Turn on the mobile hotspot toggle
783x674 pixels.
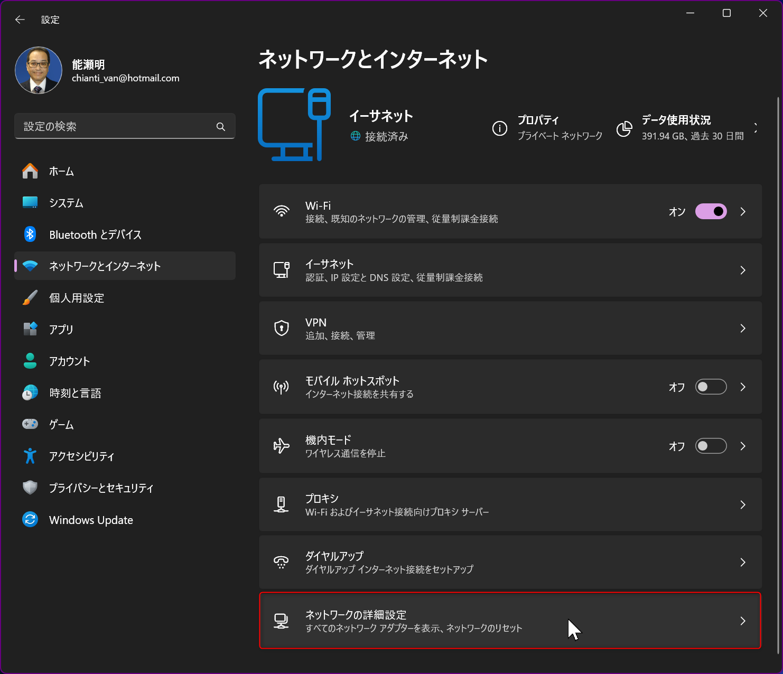(711, 387)
